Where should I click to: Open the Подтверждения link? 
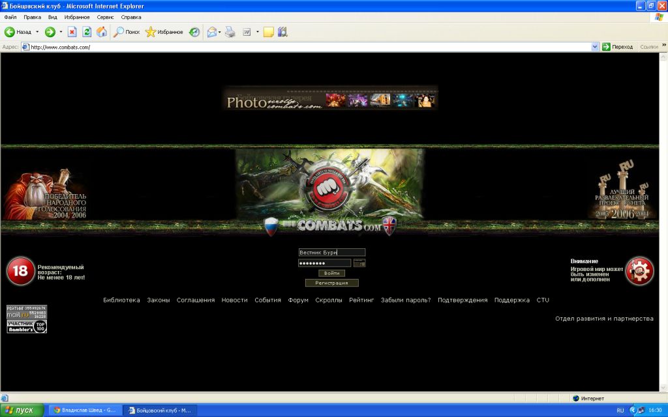(x=463, y=300)
